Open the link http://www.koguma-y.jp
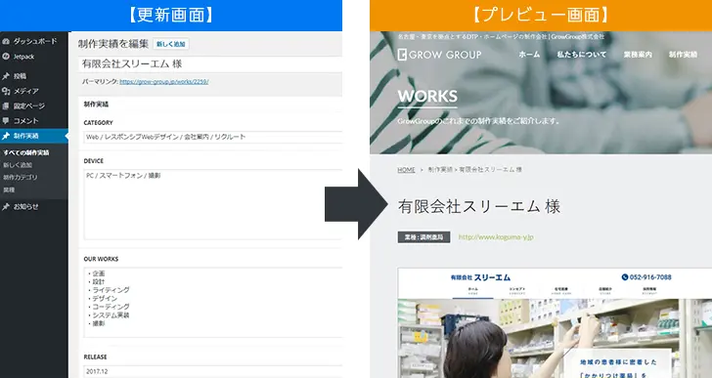This screenshot has height=378, width=712. click(x=496, y=237)
